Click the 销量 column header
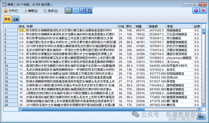 (x=142, y=26)
